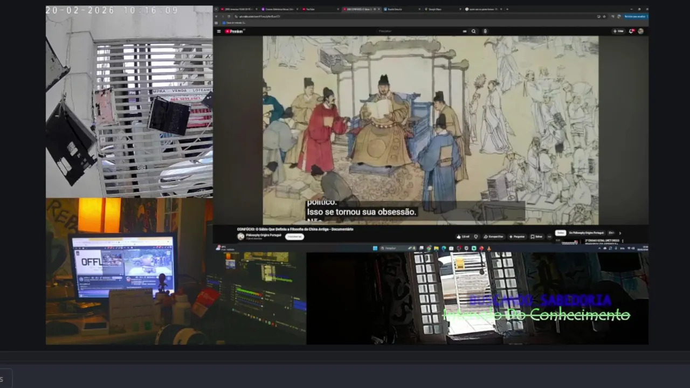
Task: Open the YouTube guide hamburger menu
Action: pyautogui.click(x=219, y=31)
